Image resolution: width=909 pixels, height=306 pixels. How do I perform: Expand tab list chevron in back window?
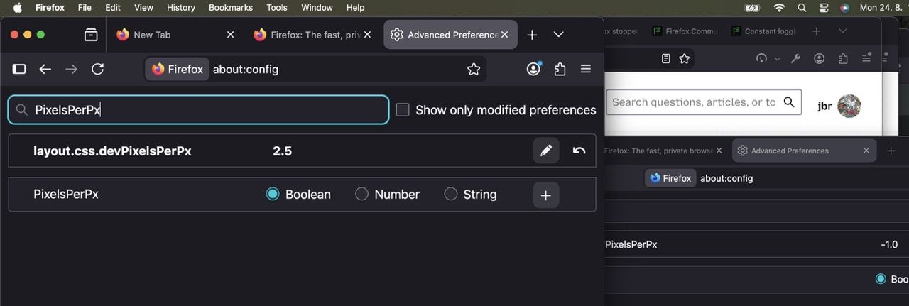(x=843, y=31)
